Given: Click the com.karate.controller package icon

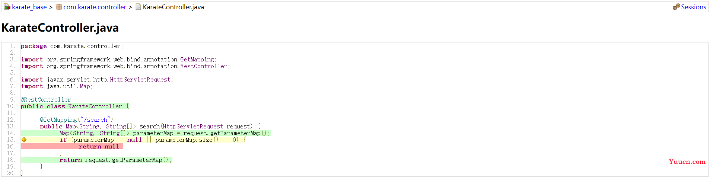Looking at the screenshot, I should (x=59, y=7).
